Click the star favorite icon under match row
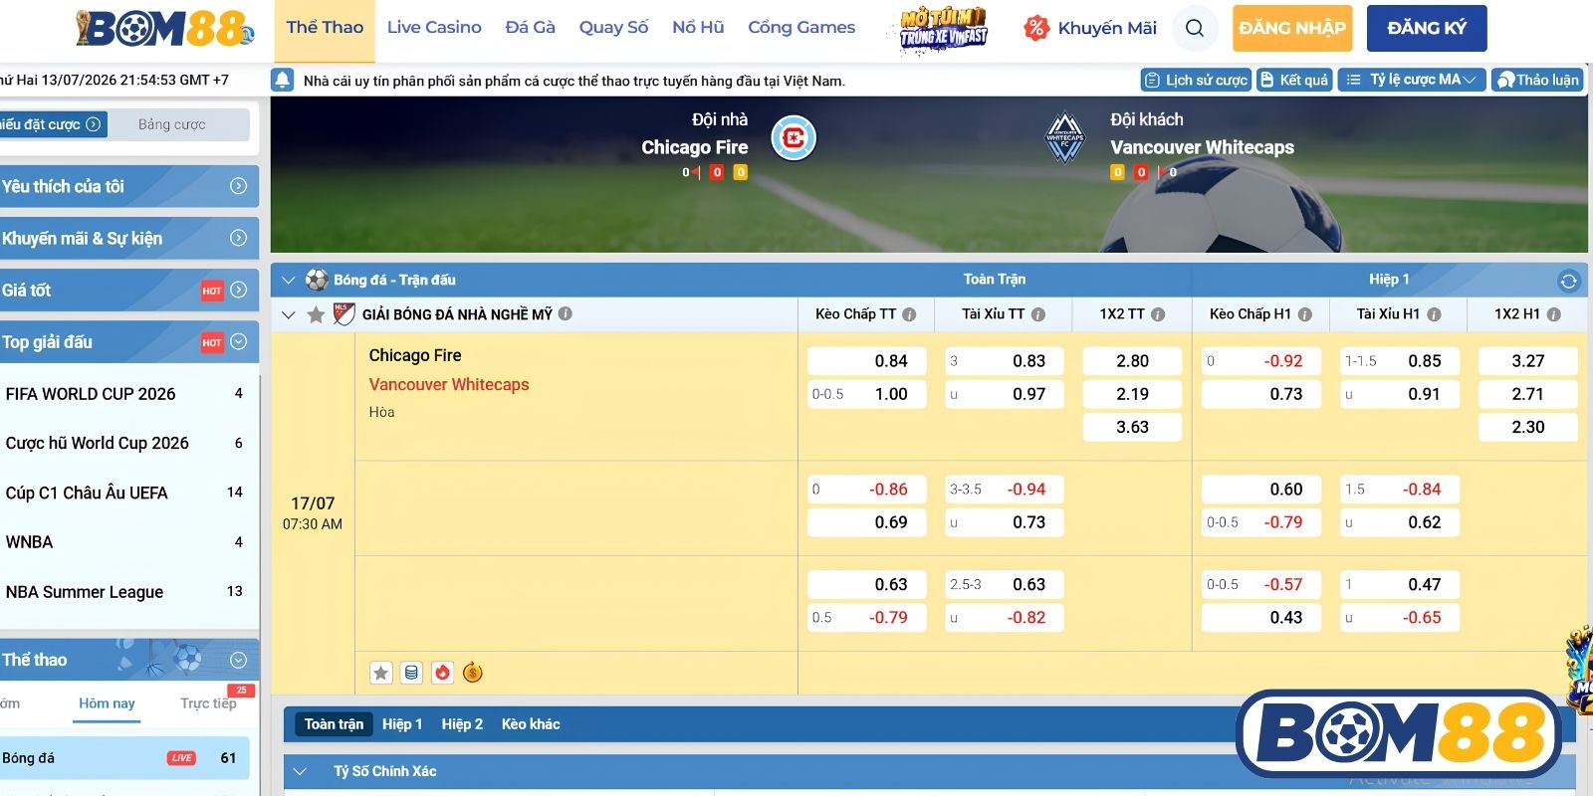Image resolution: width=1593 pixels, height=796 pixels. tap(381, 673)
